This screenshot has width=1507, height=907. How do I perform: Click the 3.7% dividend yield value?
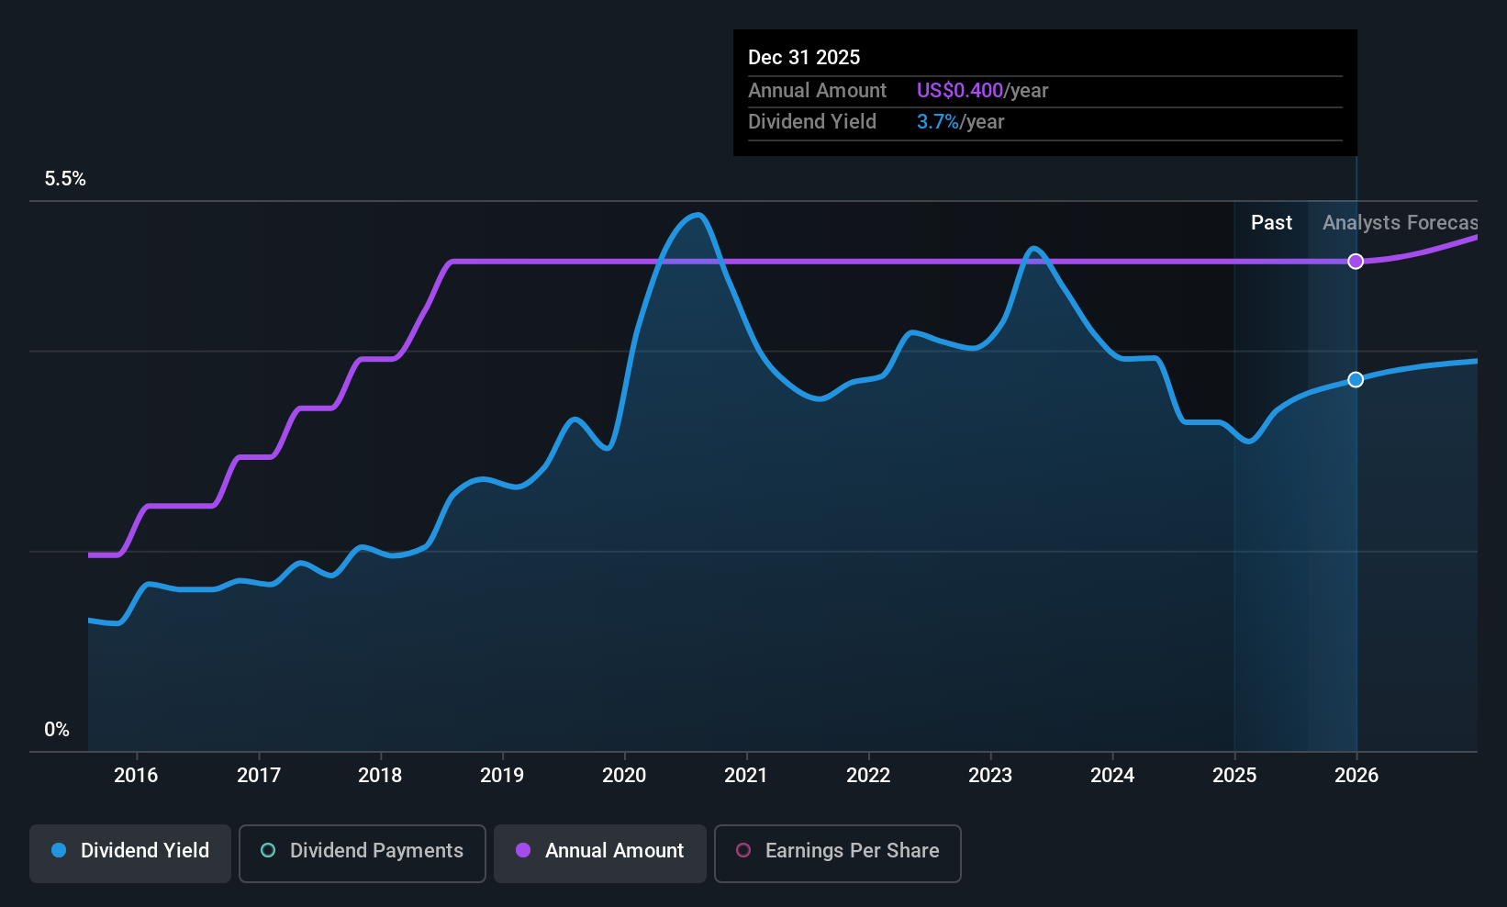tap(938, 122)
